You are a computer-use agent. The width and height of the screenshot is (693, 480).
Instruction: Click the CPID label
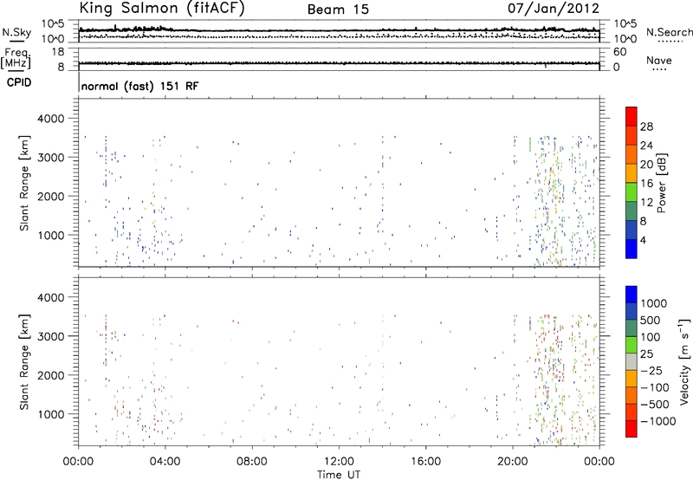click(19, 82)
